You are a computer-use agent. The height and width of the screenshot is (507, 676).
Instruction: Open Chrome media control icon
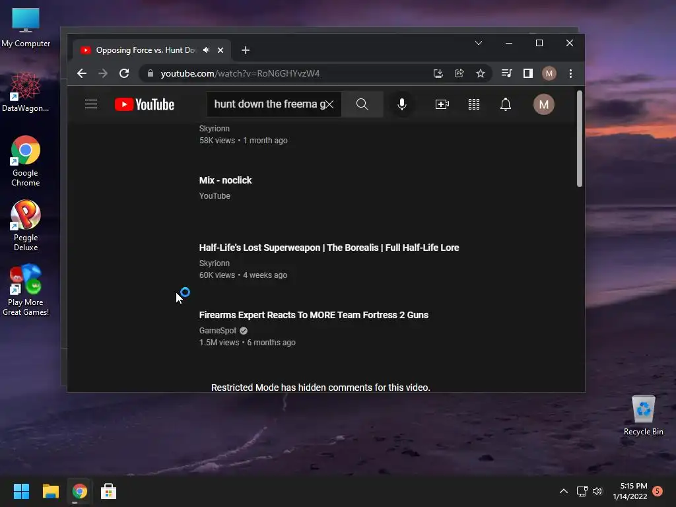[x=506, y=73]
